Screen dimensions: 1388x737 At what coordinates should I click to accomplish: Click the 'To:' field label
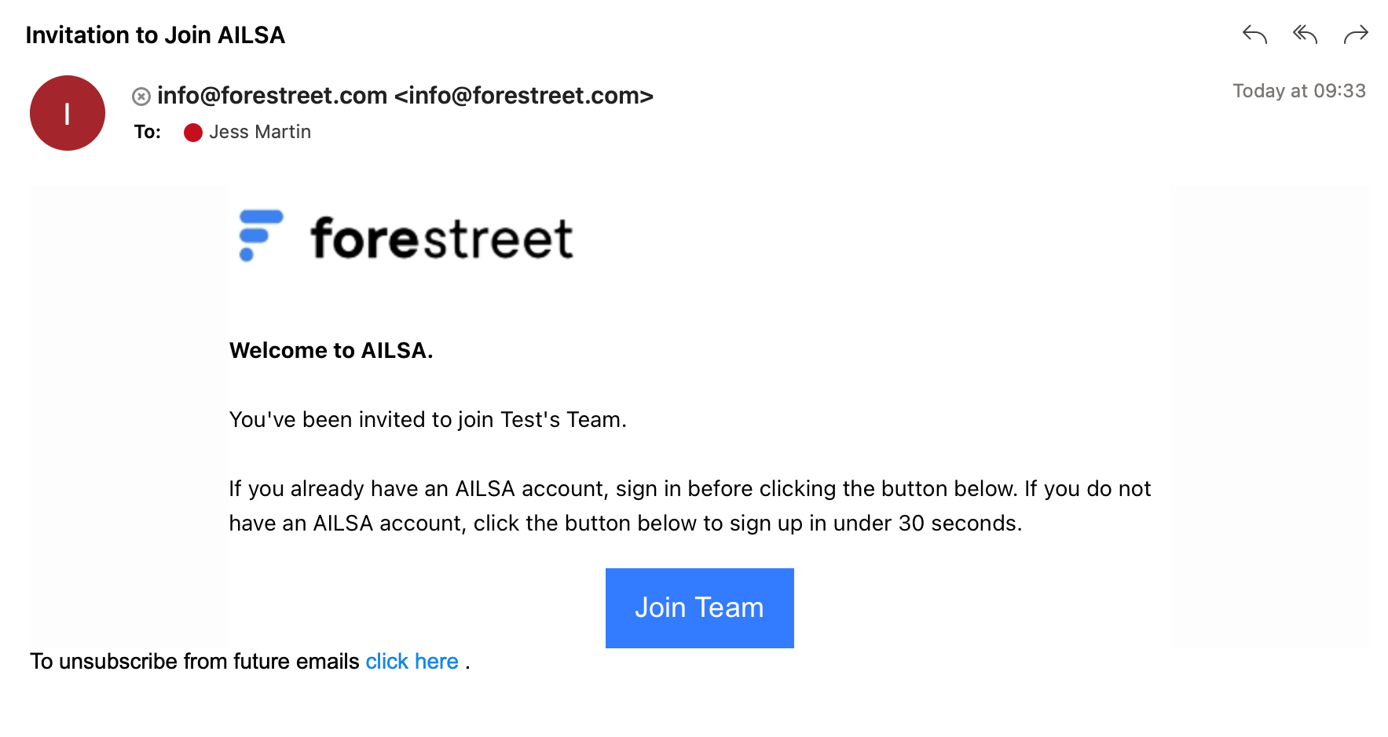point(147,132)
